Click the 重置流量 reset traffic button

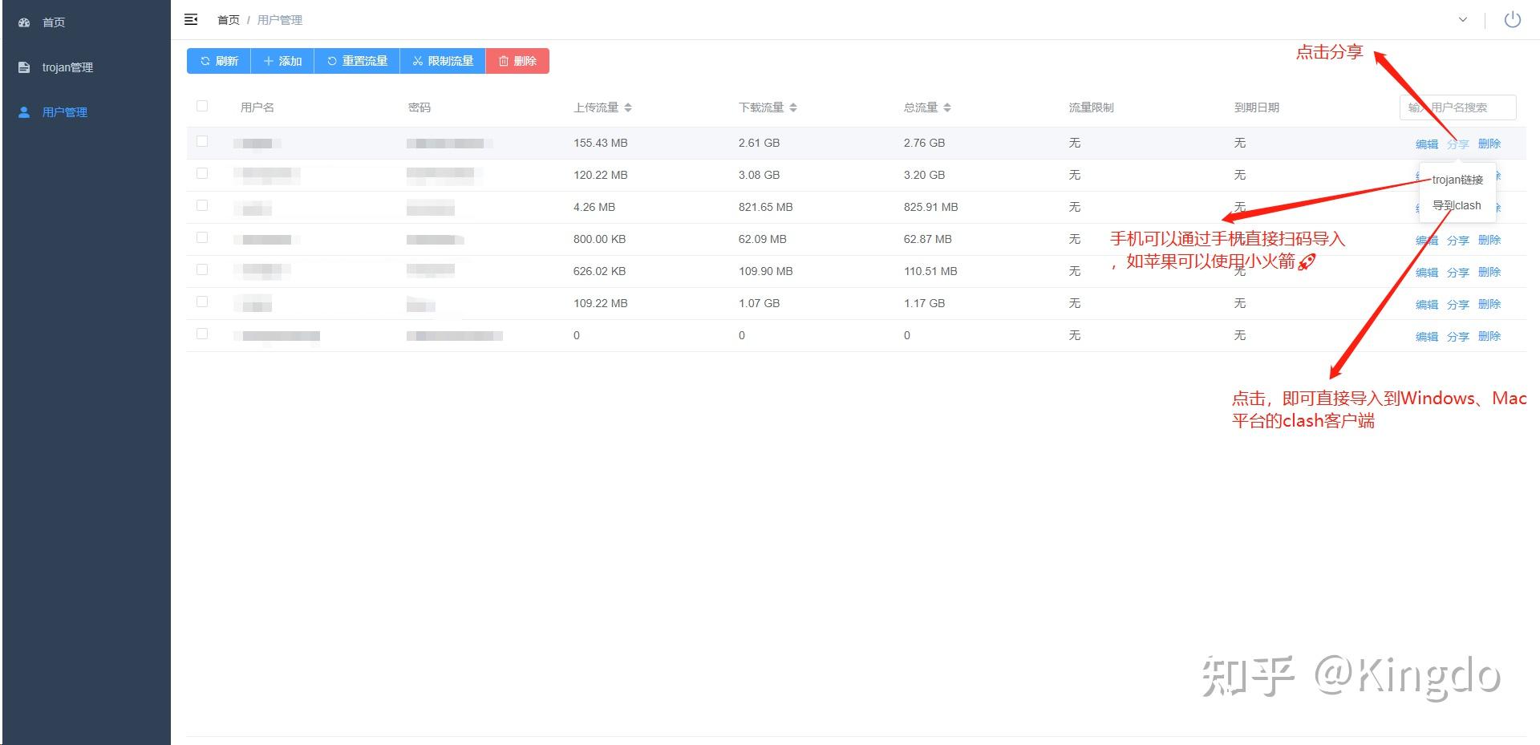[x=357, y=61]
